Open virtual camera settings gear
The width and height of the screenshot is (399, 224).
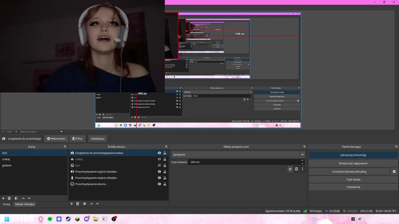(394, 171)
